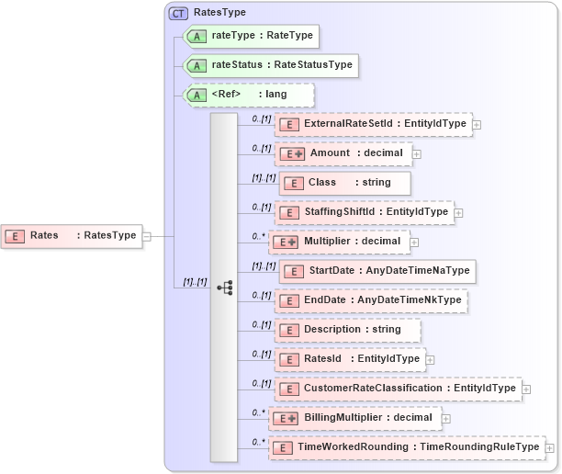Expand the BillingMultiplier element
This screenshot has height=474, width=562.
coord(446,419)
